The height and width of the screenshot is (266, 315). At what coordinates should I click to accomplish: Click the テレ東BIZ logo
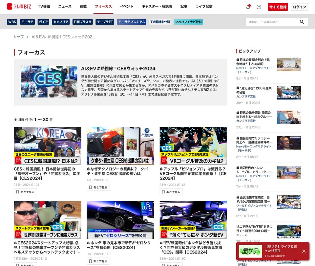(x=19, y=7)
